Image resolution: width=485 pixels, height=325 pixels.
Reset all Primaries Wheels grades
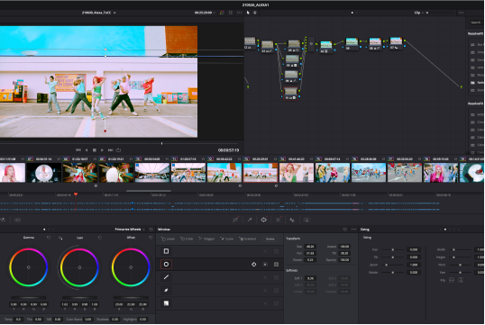151,230
